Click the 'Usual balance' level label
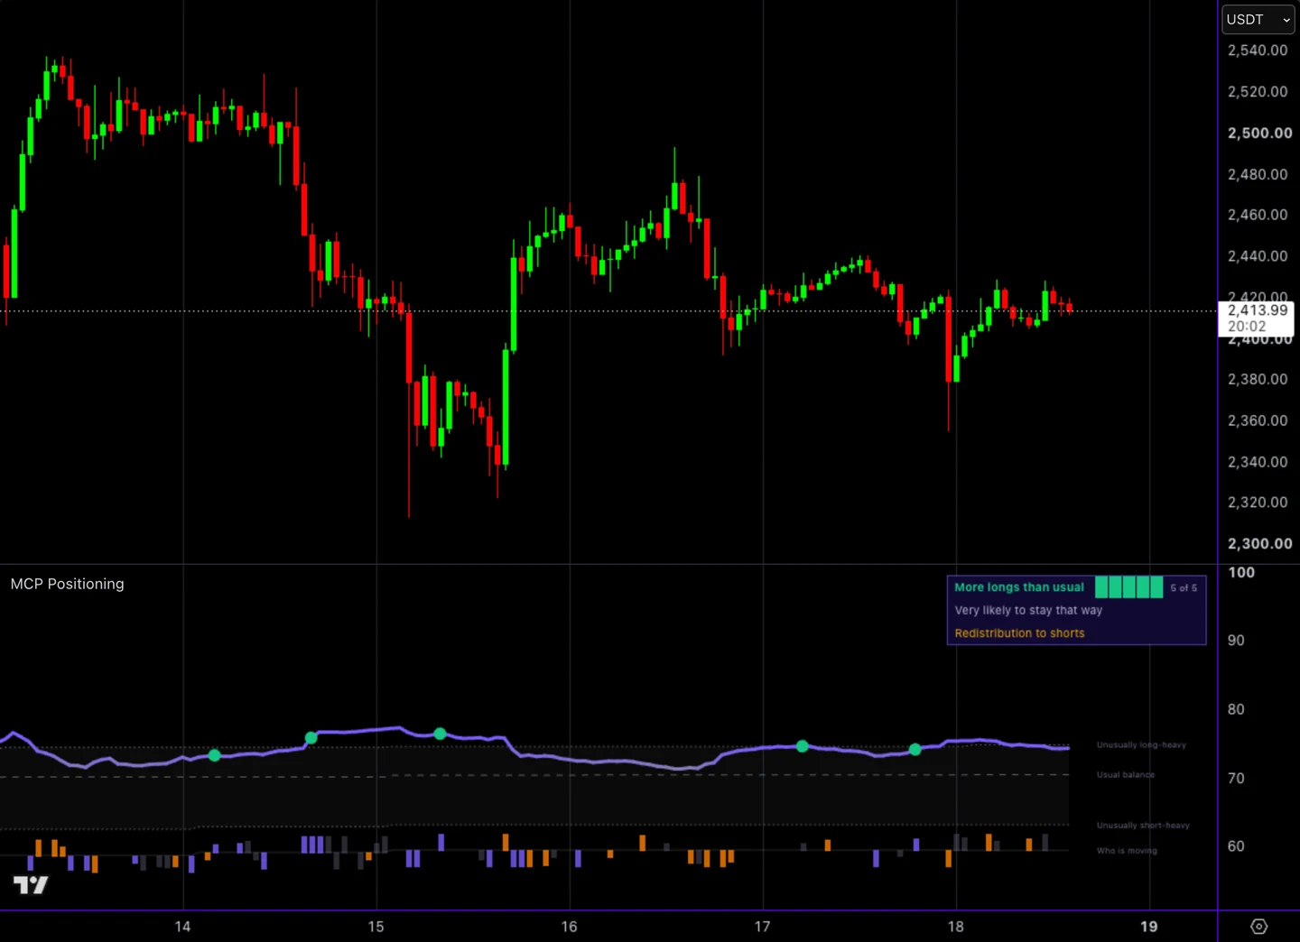 point(1125,775)
